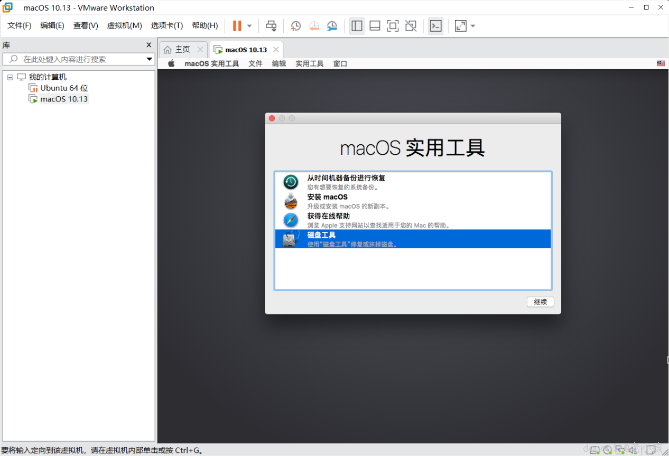The image size is (669, 456).
Task: Switch to the 主页 home tab
Action: coord(183,50)
